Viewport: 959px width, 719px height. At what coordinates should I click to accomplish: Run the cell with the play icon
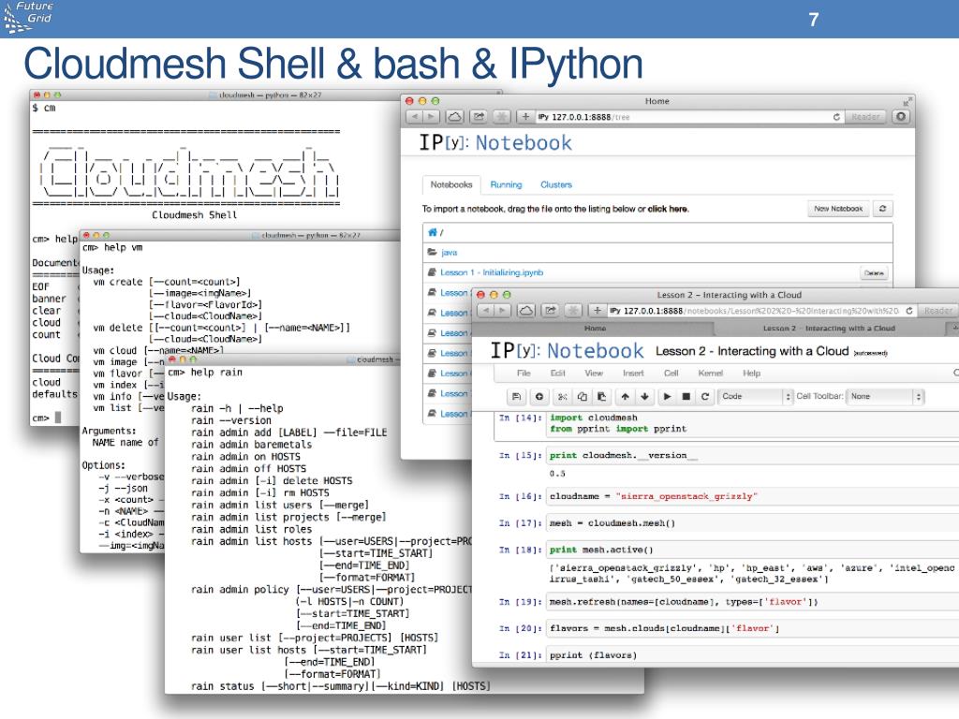pyautogui.click(x=667, y=396)
